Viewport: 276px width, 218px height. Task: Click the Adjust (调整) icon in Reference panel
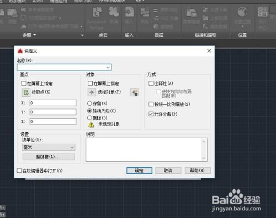(x=12, y=12)
